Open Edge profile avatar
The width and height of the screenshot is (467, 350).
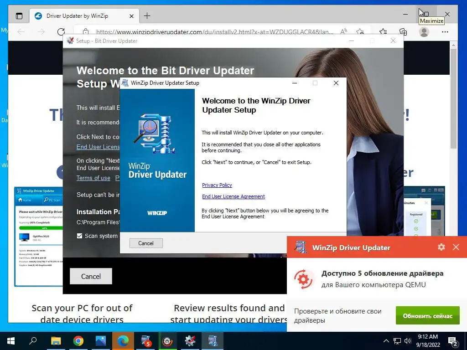click(x=424, y=31)
